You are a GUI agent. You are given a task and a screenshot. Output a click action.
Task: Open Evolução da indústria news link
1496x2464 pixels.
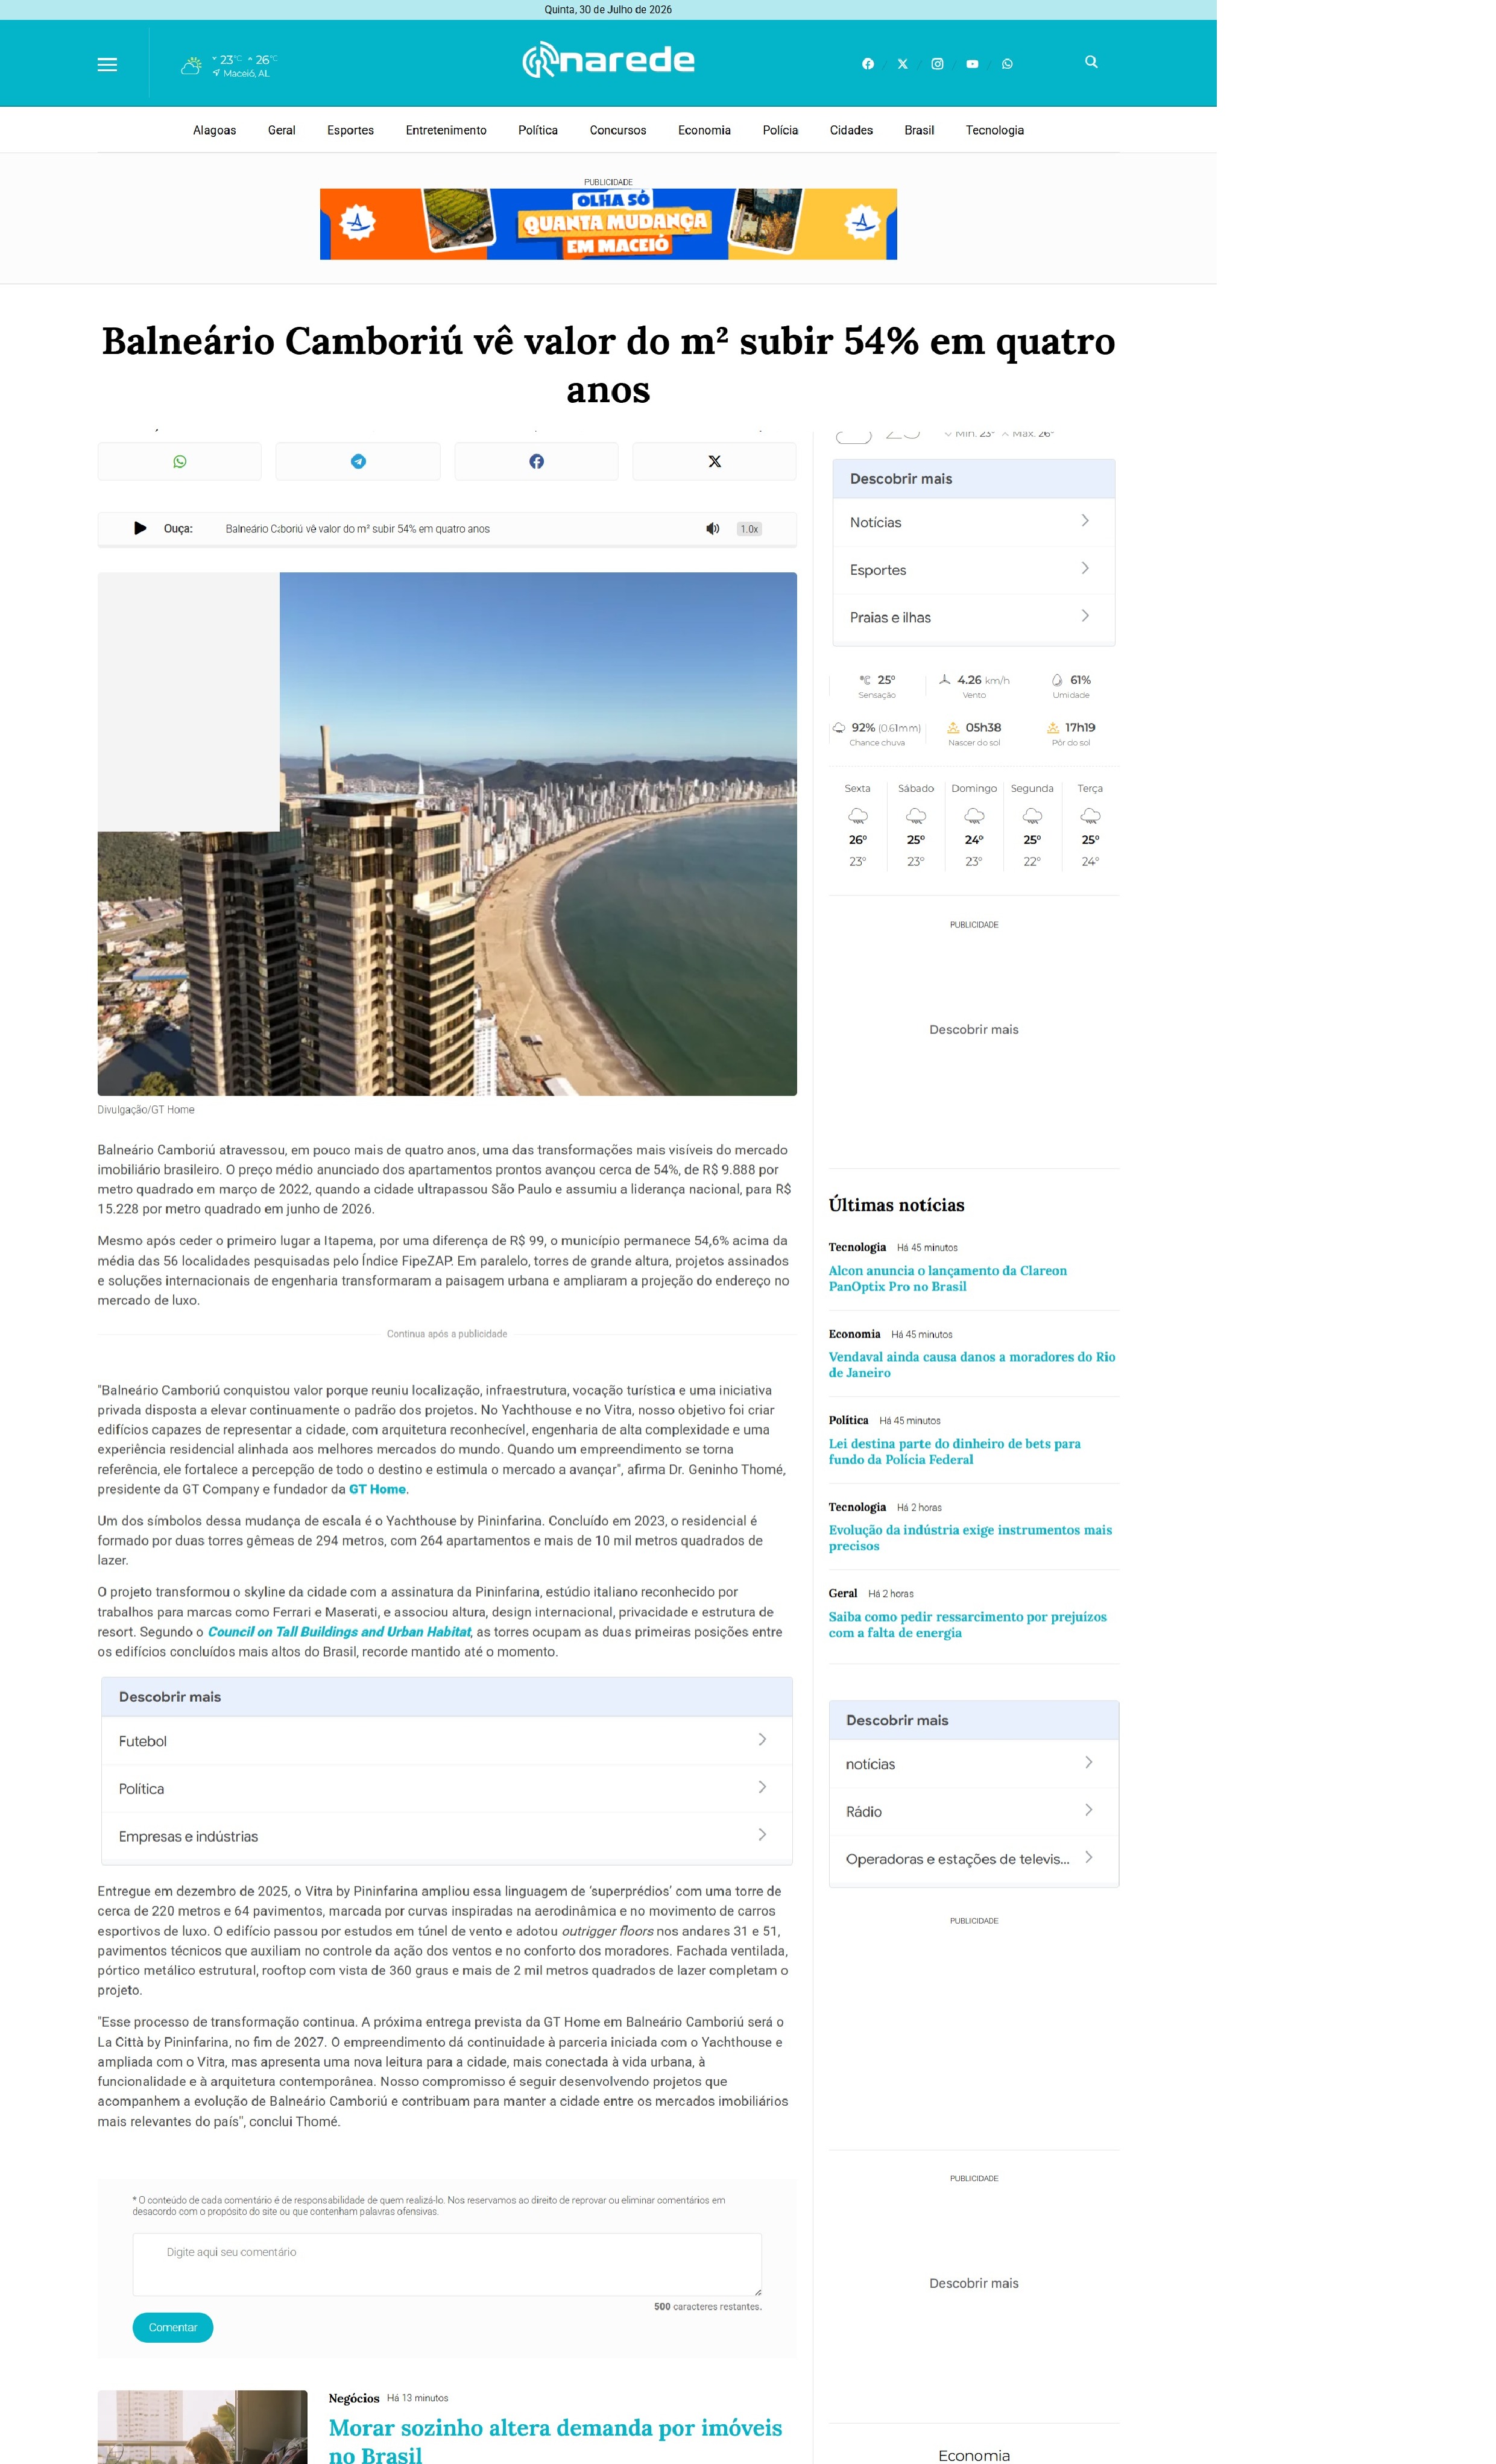coord(970,1537)
